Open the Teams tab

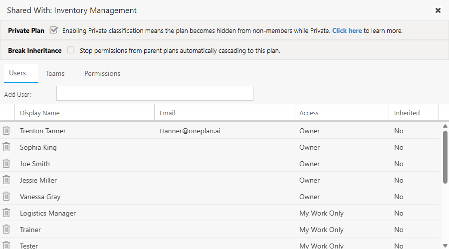click(x=55, y=74)
